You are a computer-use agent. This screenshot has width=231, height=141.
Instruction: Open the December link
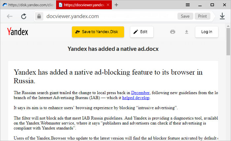pos(140,93)
